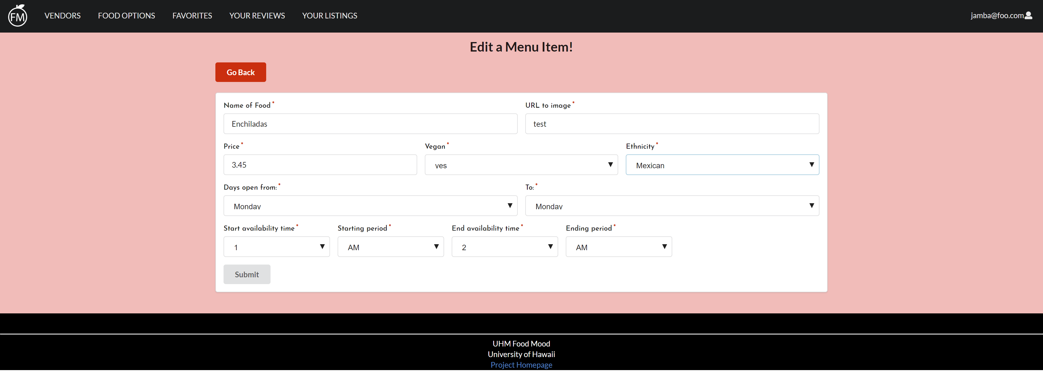Image resolution: width=1043 pixels, height=372 pixels.
Task: Open the Ethnicity dropdown showing Mexican
Action: tap(722, 165)
